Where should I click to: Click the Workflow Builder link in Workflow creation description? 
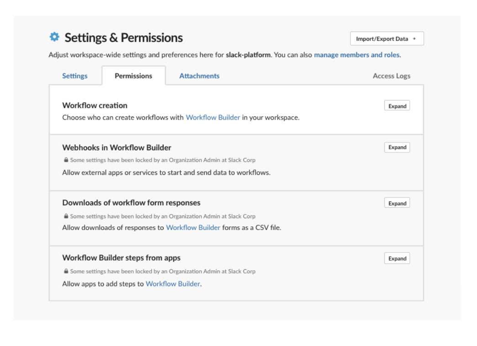[x=213, y=117]
